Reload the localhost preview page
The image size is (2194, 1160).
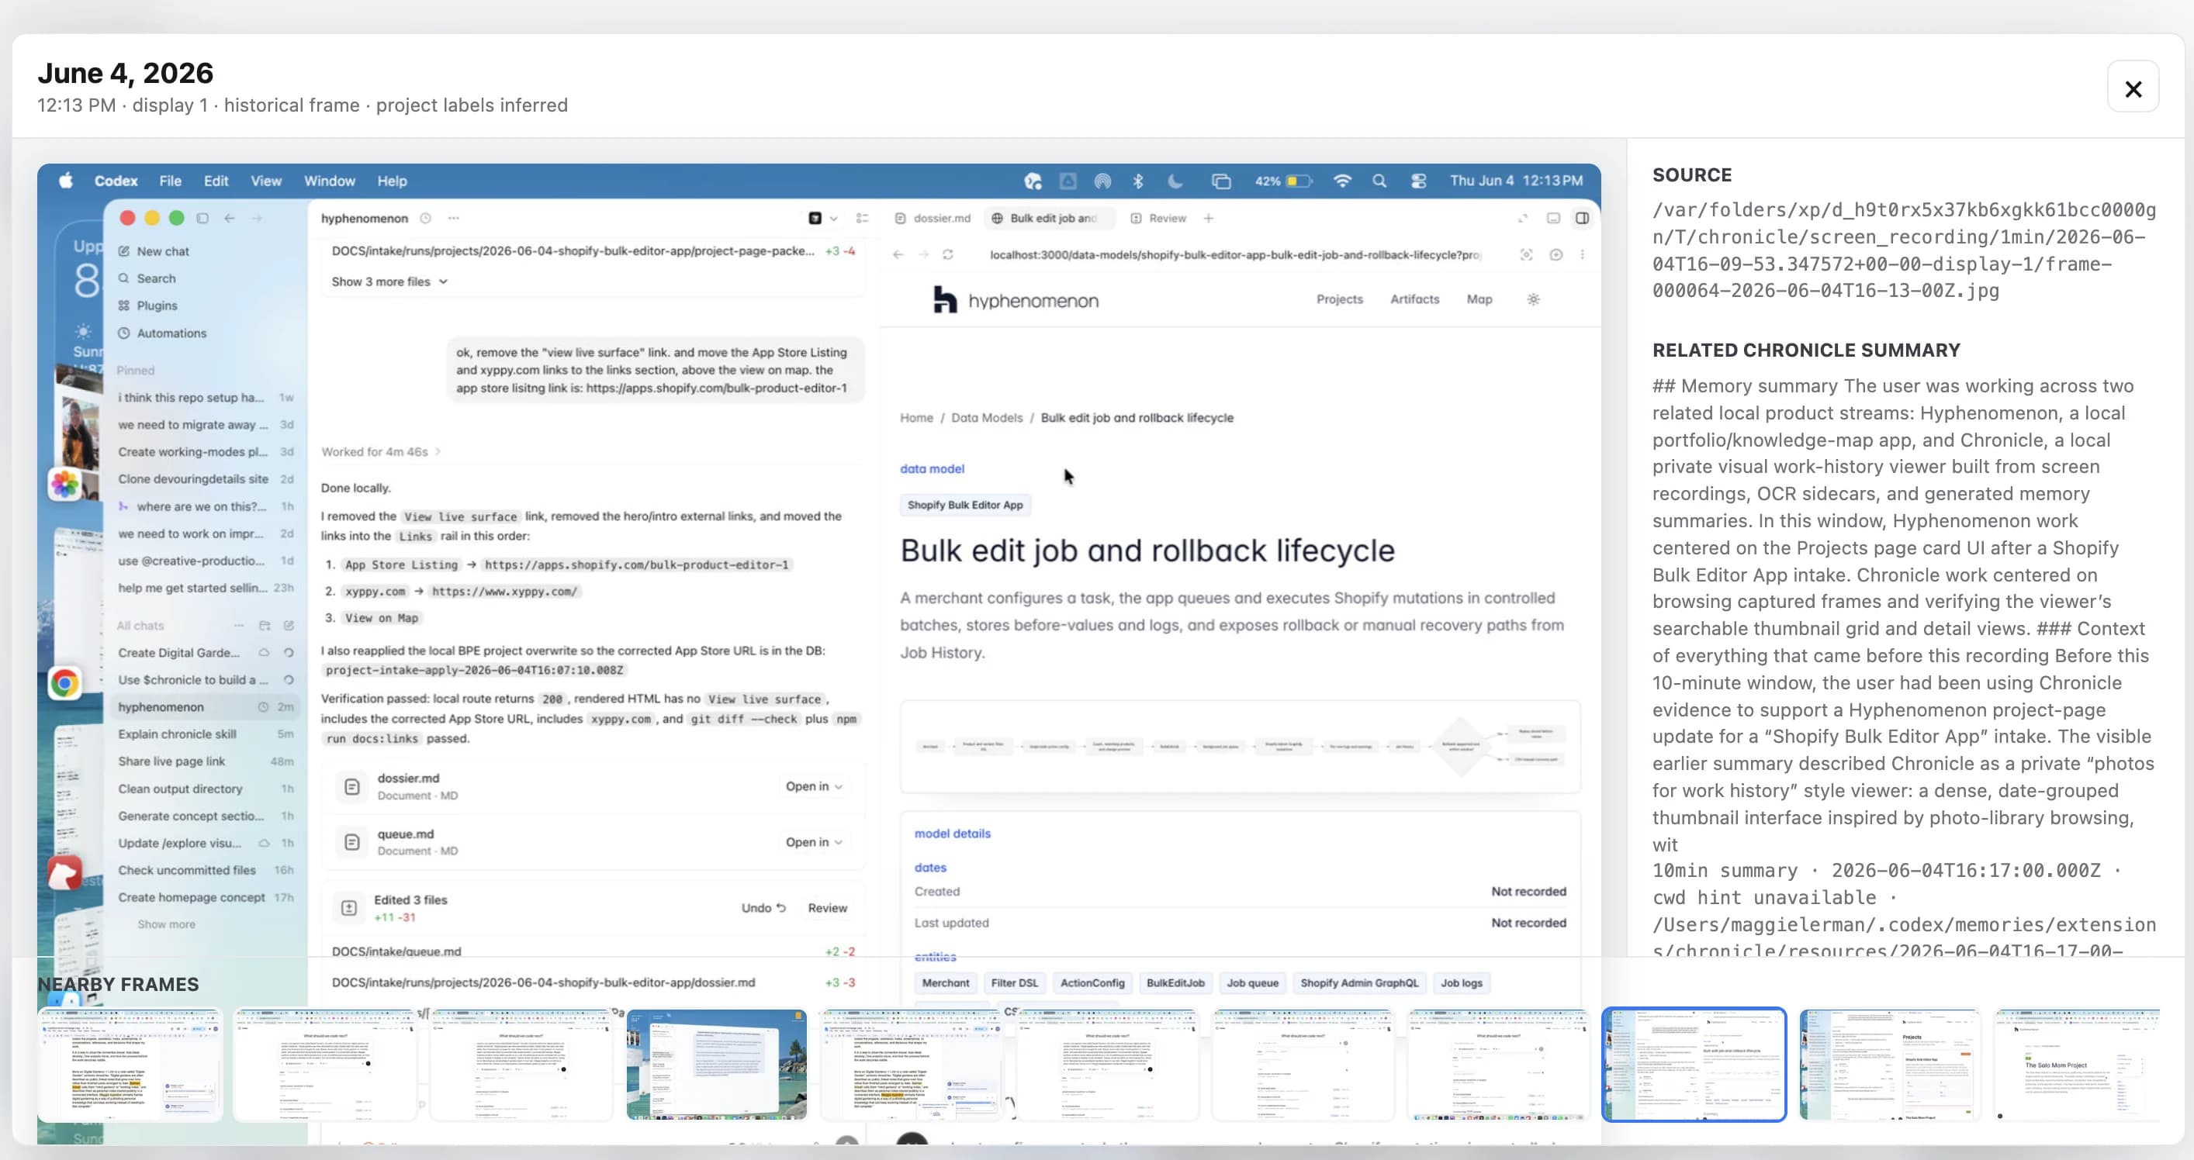(x=947, y=254)
